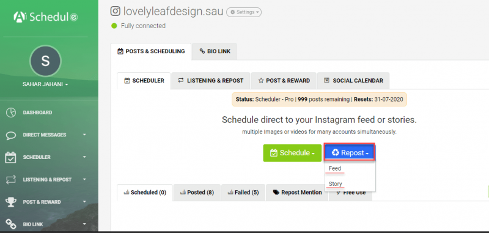Click the user avatar with letter S
This screenshot has height=233, width=489.
point(45,61)
